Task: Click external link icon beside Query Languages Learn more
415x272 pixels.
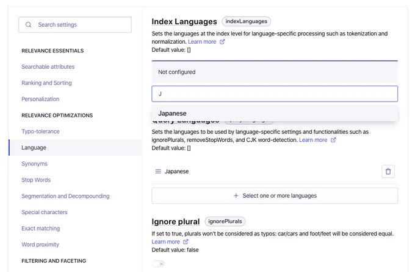Action: [x=333, y=140]
